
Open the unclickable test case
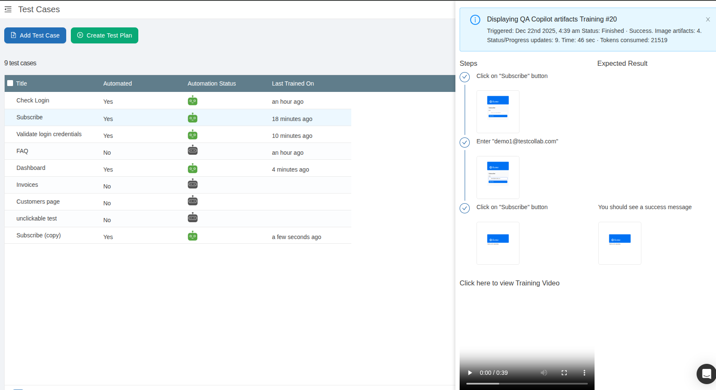(37, 218)
